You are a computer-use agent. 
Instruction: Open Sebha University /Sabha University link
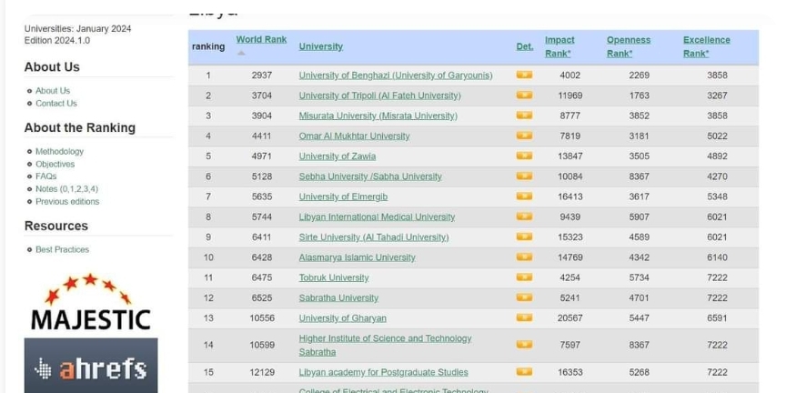370,176
